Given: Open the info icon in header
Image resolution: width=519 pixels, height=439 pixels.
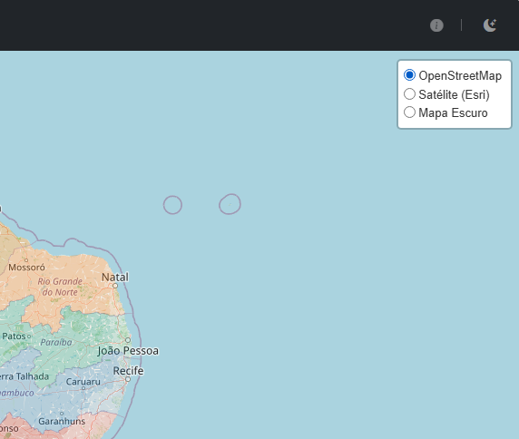Looking at the screenshot, I should pyautogui.click(x=436, y=25).
